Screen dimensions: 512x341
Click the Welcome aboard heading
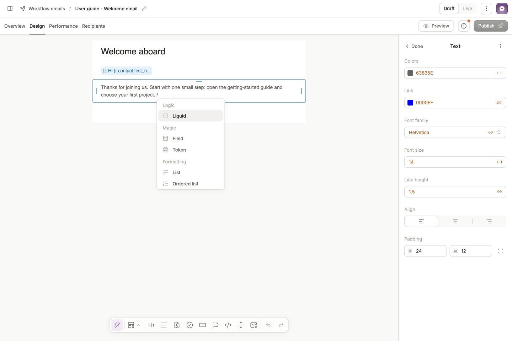[133, 52]
